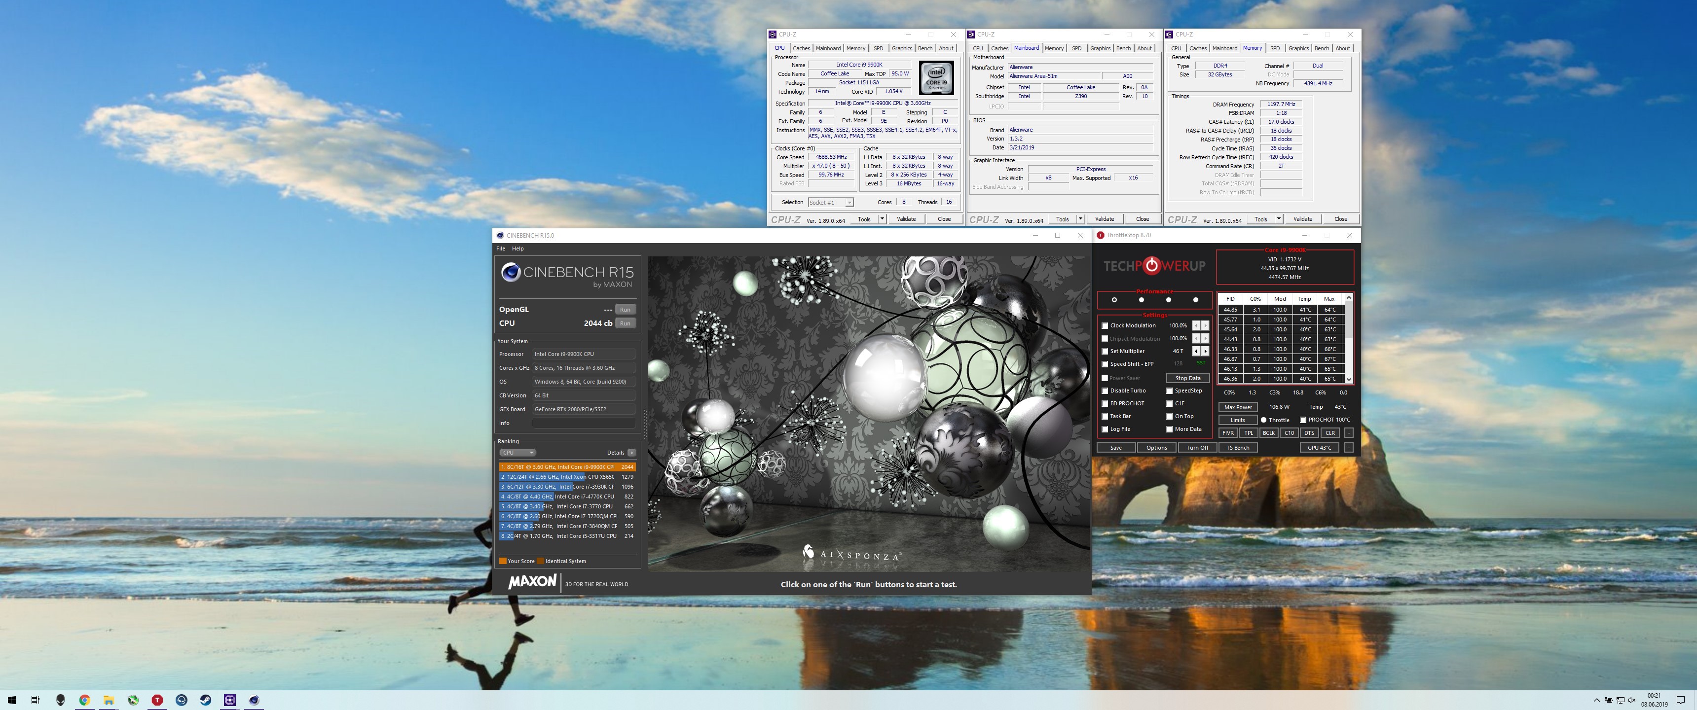Expand Tools dropdown arrow in CPU-Z Memory window

tap(1279, 218)
